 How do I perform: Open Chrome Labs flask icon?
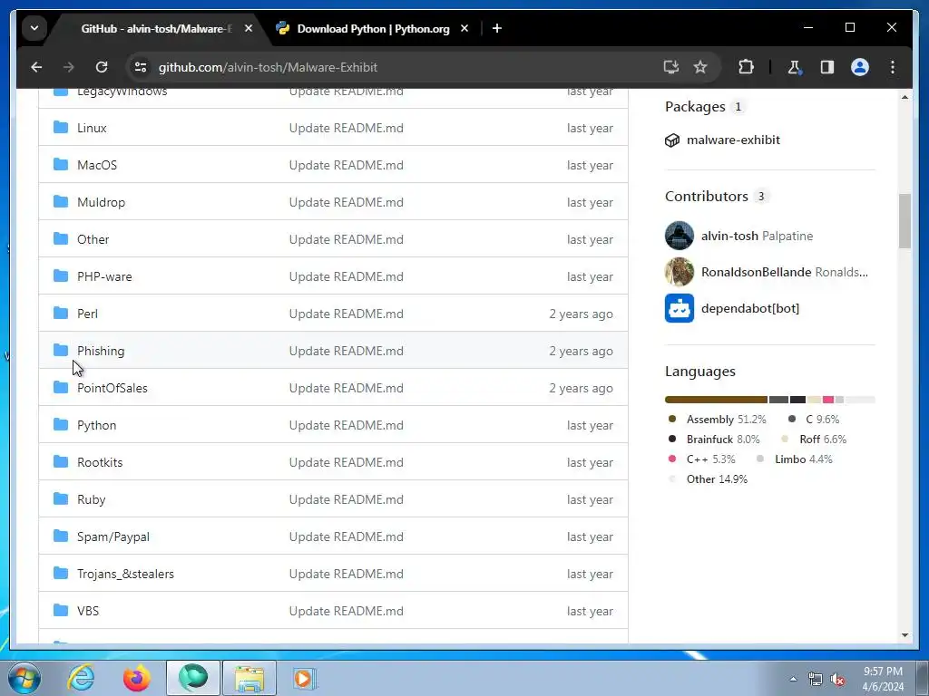pyautogui.click(x=795, y=67)
